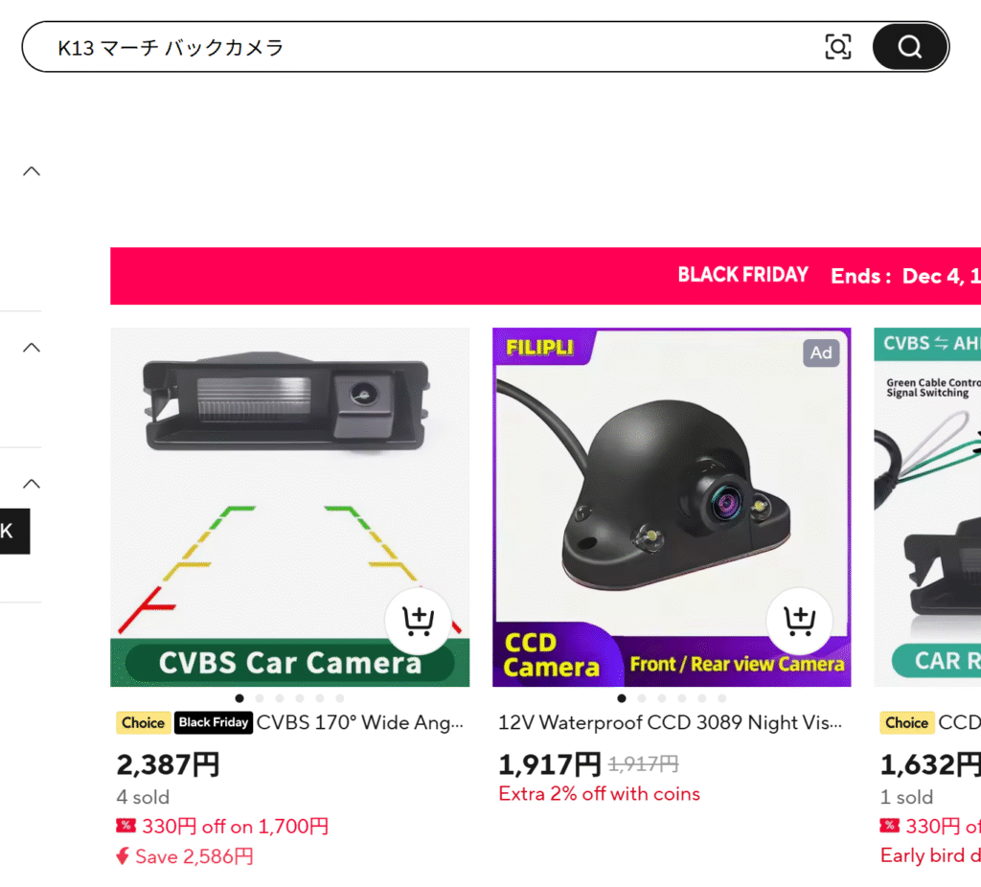
Task: Open the CVBS Car Camera product thumbnail
Action: tap(289, 508)
